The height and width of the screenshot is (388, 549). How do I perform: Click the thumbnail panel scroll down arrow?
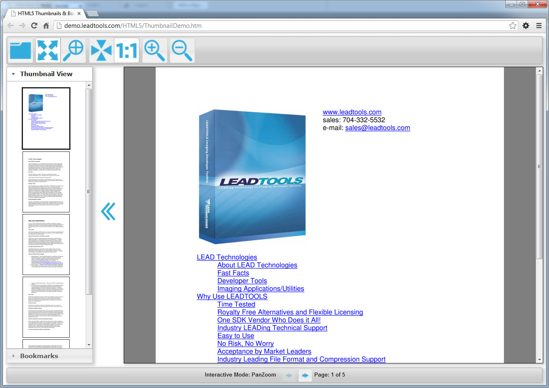pos(89,345)
